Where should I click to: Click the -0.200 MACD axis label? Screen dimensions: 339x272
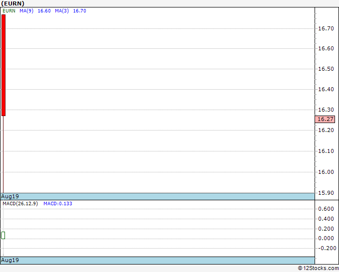(x=327, y=248)
